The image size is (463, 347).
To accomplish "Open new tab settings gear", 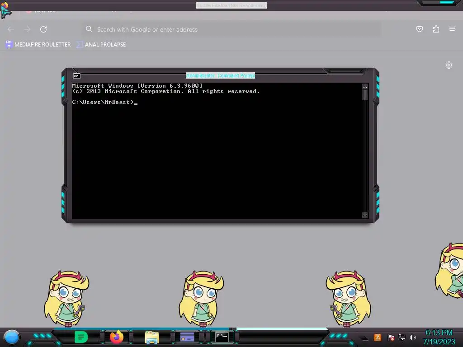I will (x=449, y=65).
